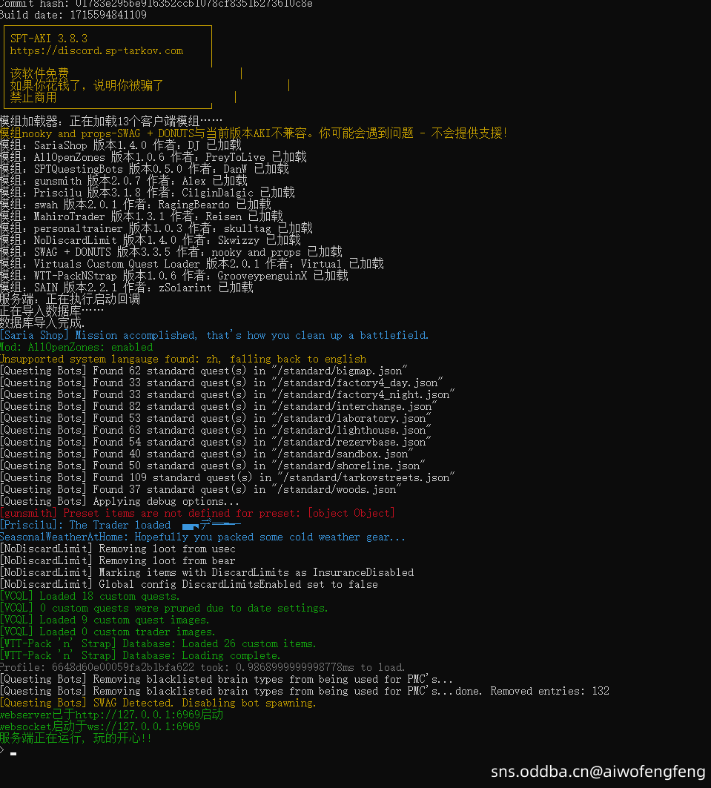Click the "该软件免费" notice line
Viewport: 711px width, 788px height.
click(39, 73)
